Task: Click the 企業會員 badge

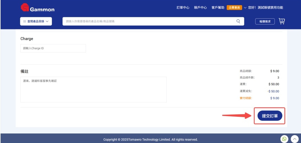Action: (234, 8)
